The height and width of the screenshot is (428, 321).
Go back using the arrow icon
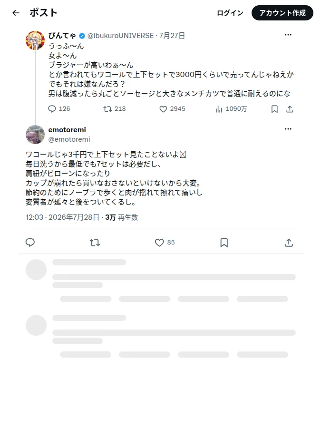click(x=16, y=13)
